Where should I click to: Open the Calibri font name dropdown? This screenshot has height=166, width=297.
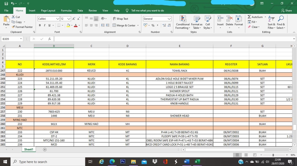(x=58, y=19)
